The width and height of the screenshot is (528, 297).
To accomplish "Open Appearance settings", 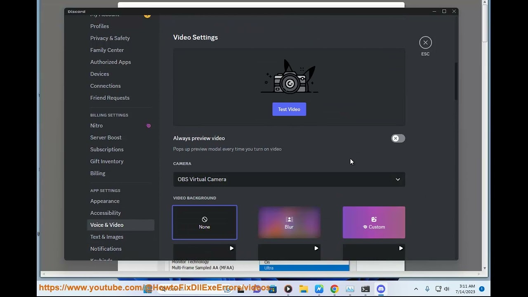I will pos(105,201).
